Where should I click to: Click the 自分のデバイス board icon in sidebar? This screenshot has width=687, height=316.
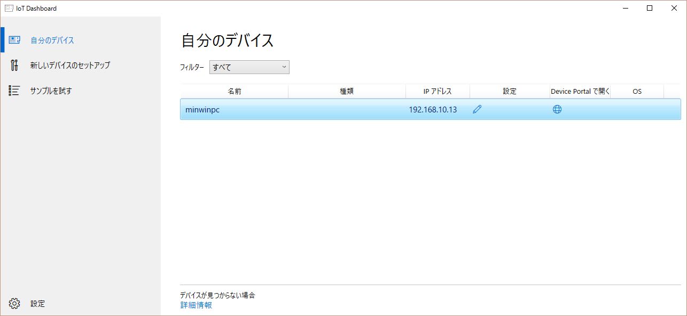point(14,40)
